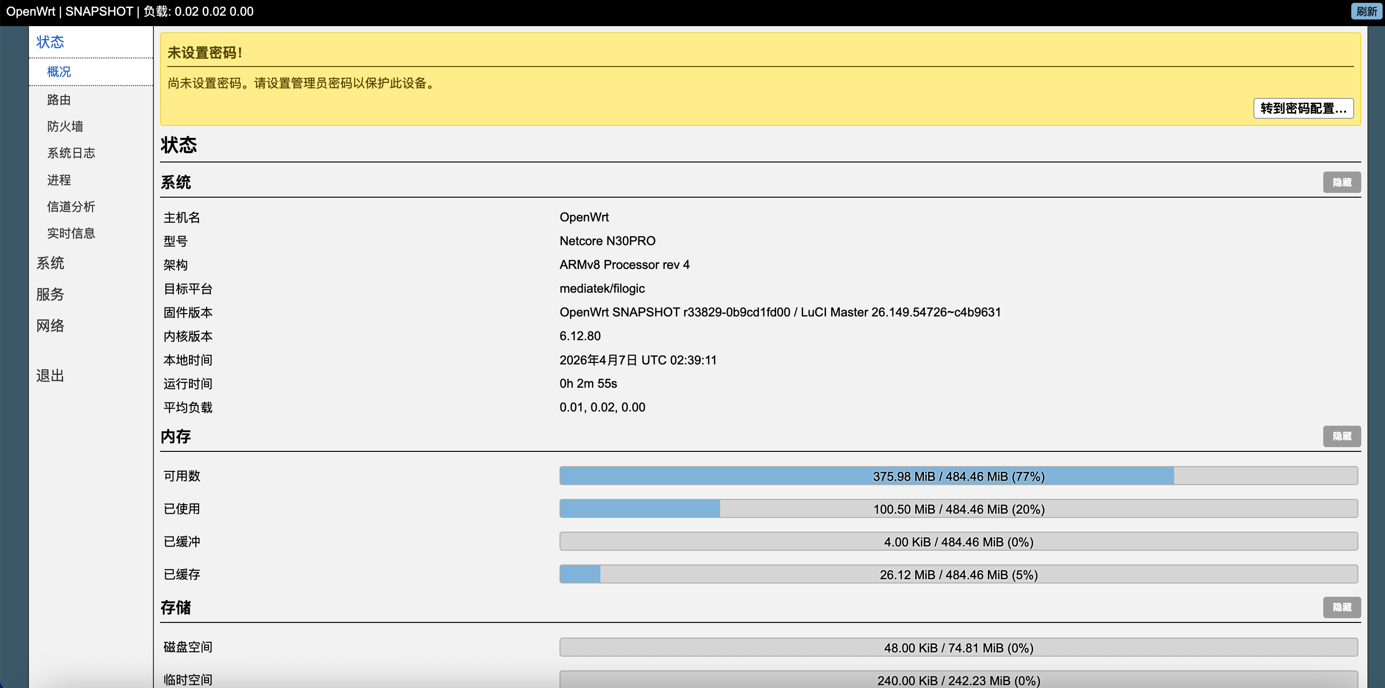The height and width of the screenshot is (688, 1385).
Task: Click the local time 2026年4月7日 value
Action: click(x=638, y=360)
